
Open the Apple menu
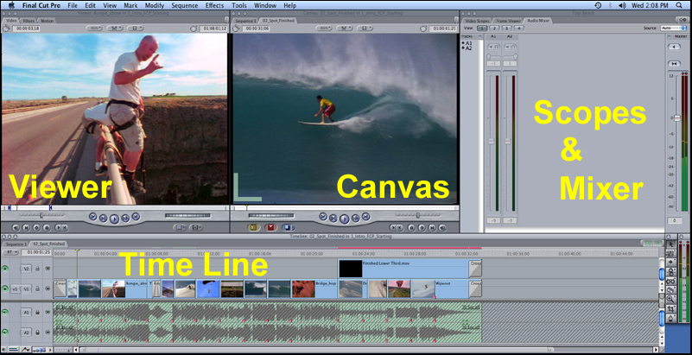coord(10,5)
